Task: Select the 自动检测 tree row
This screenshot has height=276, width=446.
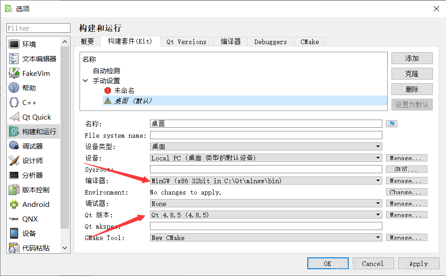Action: pyautogui.click(x=106, y=70)
